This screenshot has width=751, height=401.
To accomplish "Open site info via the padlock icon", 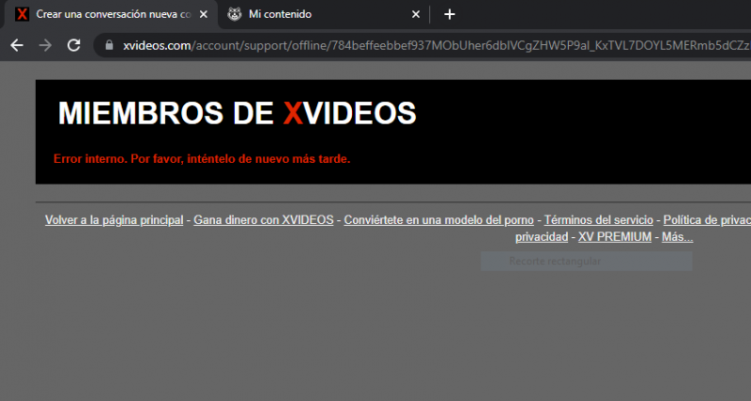I will pyautogui.click(x=109, y=45).
